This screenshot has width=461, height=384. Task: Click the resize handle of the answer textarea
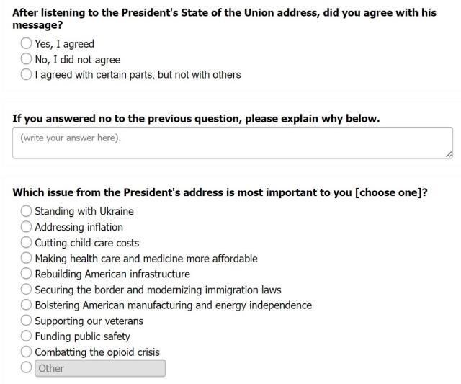coord(449,154)
